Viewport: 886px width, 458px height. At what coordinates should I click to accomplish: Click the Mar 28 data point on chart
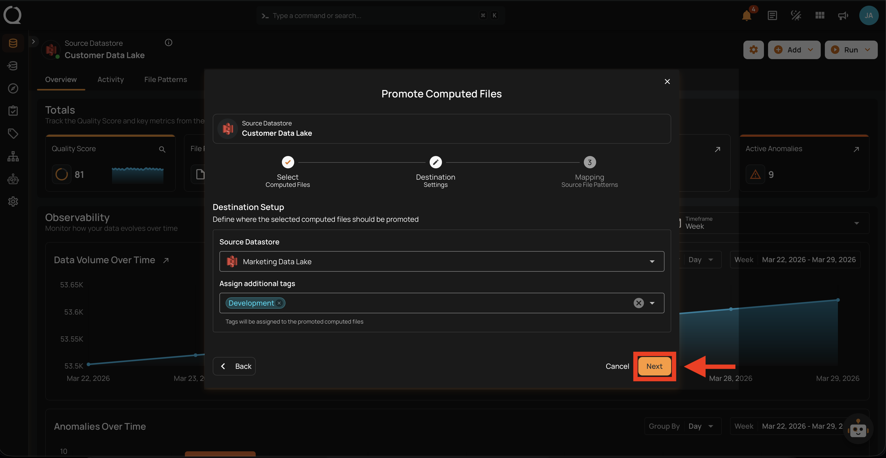(x=731, y=309)
